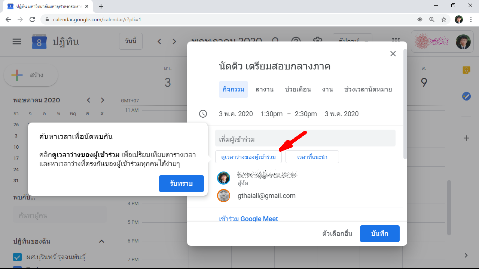This screenshot has width=479, height=269.
Task: Open the Google apps grid
Action: tap(395, 41)
